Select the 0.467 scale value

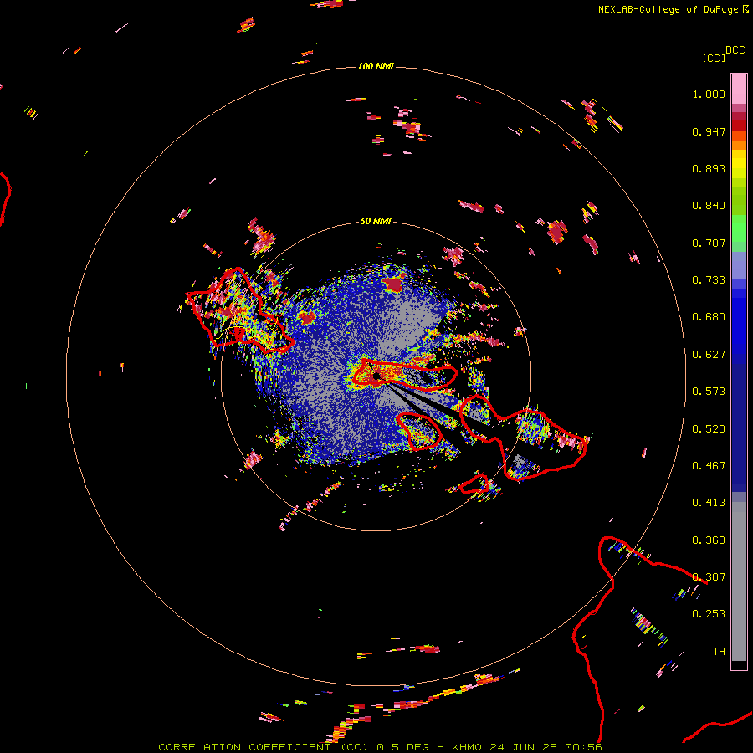709,466
